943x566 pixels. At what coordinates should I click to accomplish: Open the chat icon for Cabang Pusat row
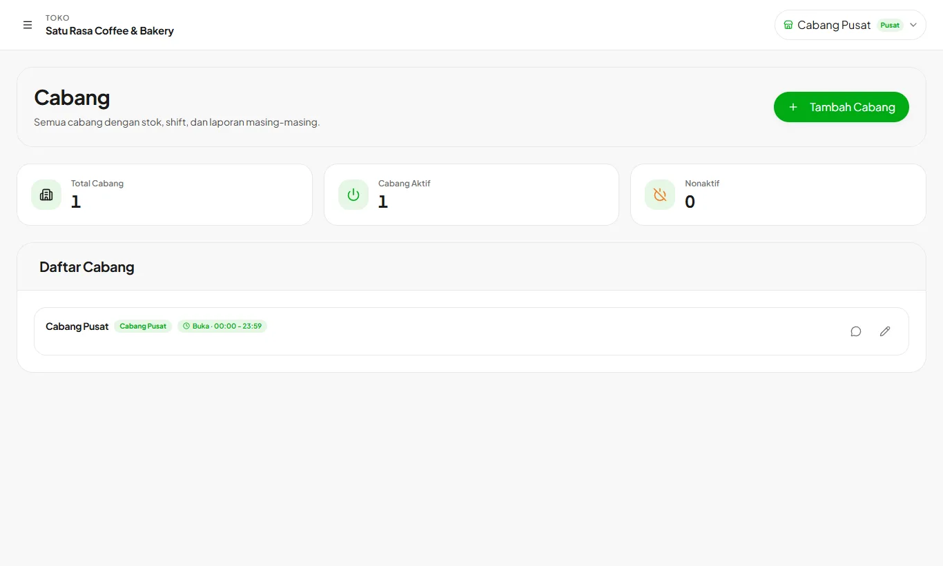pyautogui.click(x=856, y=331)
